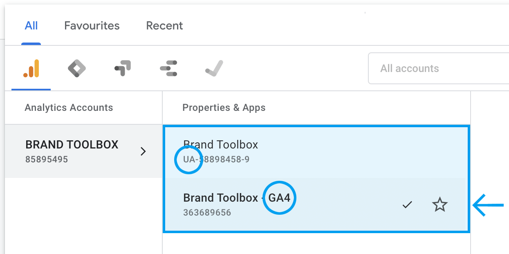The height and width of the screenshot is (254, 509).
Task: Star the Brand Toolbox - GA4 property
Action: tap(440, 205)
